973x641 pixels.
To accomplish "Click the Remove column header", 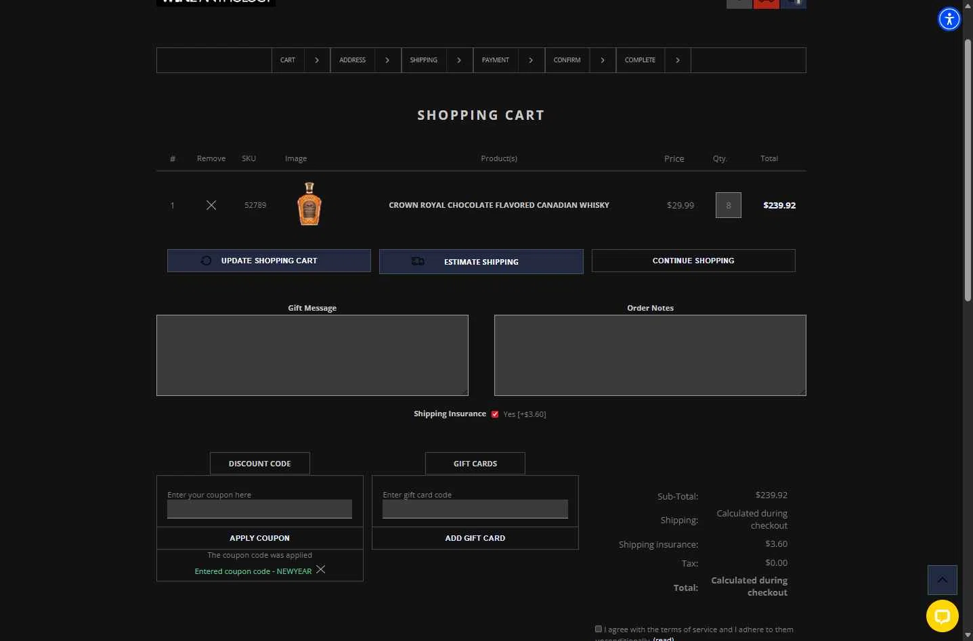I will 211,158.
